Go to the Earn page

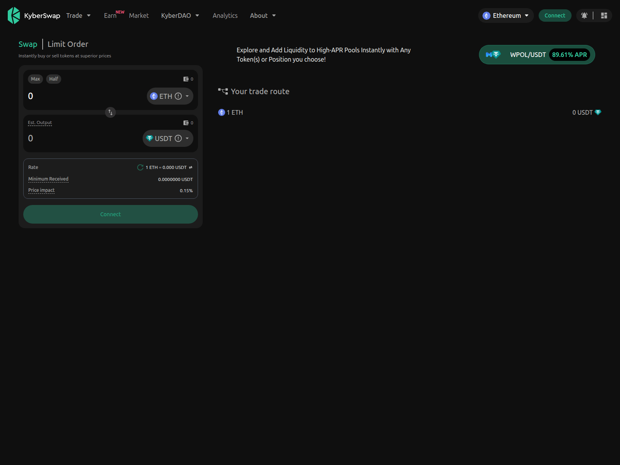click(110, 15)
